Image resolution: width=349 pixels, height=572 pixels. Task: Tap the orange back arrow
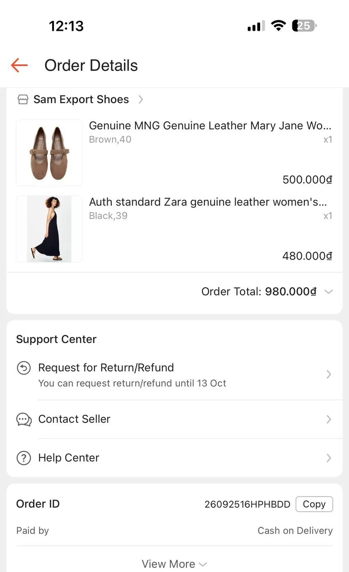click(x=19, y=65)
